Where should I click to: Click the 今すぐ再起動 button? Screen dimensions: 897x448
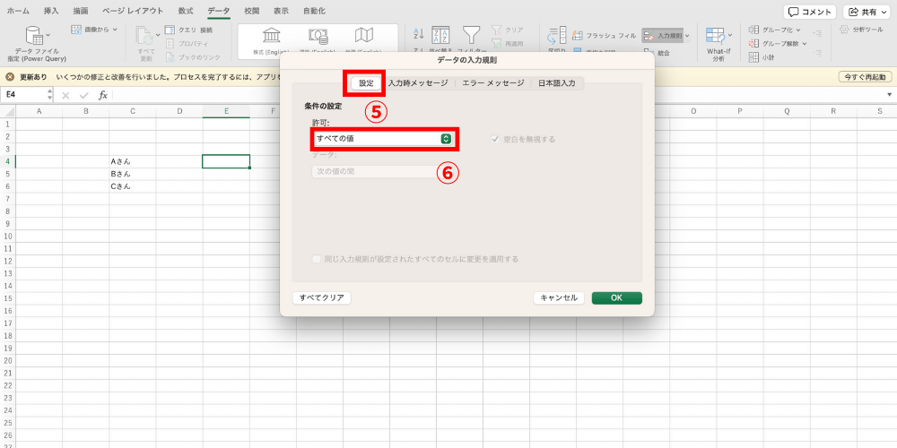pyautogui.click(x=865, y=76)
